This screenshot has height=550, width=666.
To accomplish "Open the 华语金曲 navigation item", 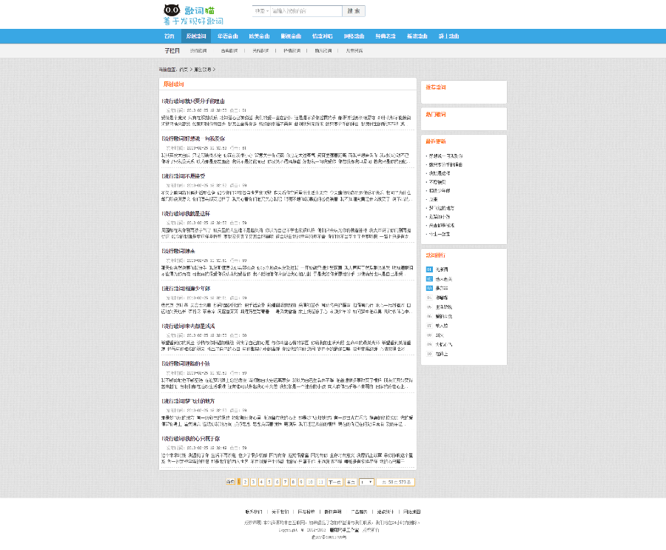I will [x=228, y=36].
